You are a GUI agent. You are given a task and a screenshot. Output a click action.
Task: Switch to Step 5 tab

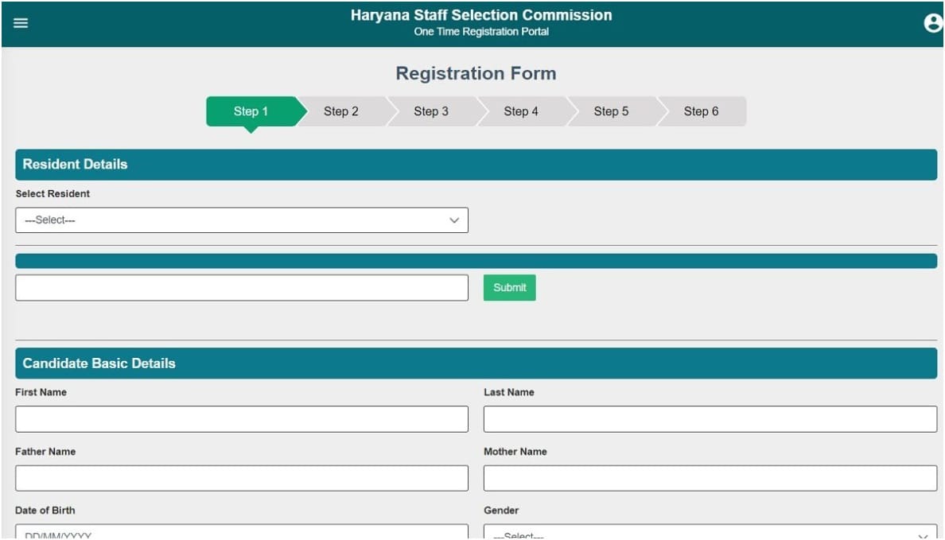point(611,111)
